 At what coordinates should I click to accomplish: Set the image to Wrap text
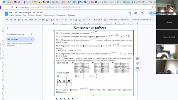[x=61, y=99]
